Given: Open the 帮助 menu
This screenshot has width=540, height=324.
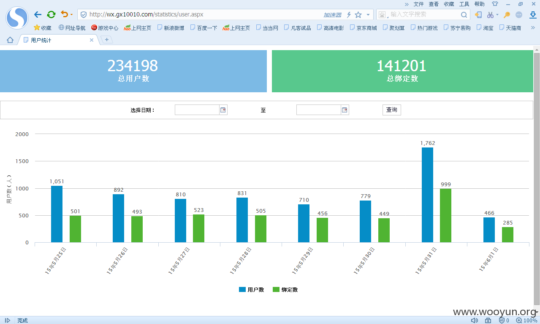Looking at the screenshot, I should coord(479,4).
